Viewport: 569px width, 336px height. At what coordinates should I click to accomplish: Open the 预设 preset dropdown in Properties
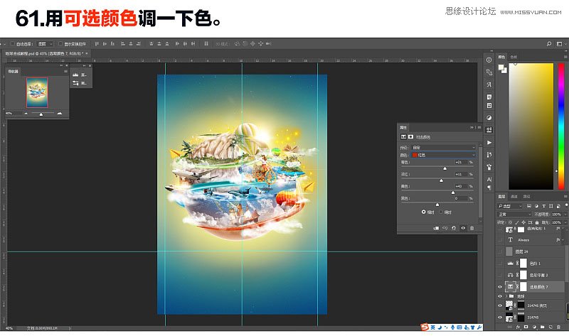443,147
